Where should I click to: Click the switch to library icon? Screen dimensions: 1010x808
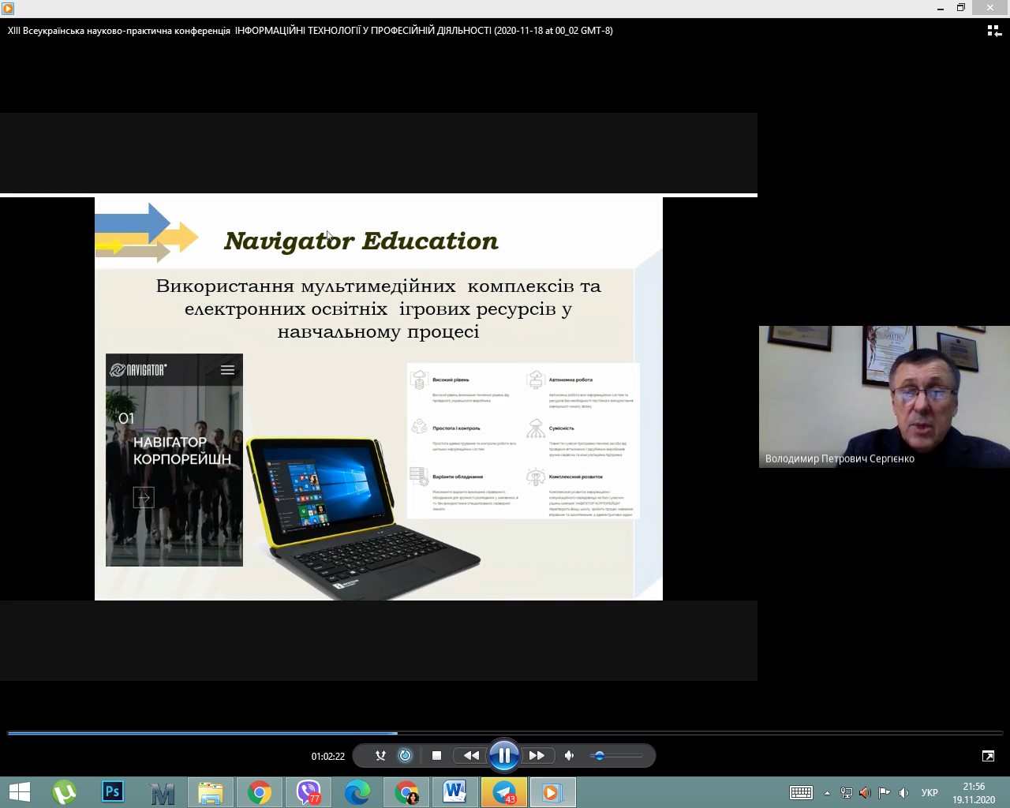click(x=994, y=31)
